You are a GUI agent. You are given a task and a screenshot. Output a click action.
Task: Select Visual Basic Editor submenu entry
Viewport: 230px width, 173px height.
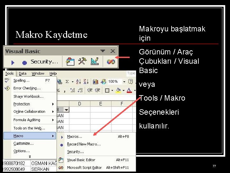pyautogui.click(x=96, y=160)
